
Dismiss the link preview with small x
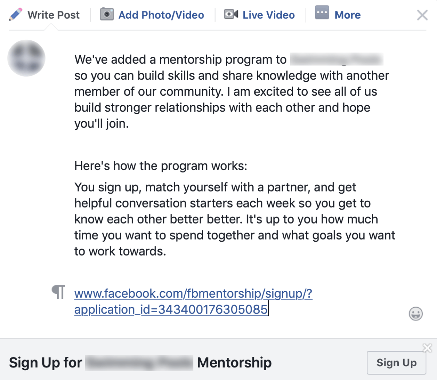pyautogui.click(x=427, y=348)
